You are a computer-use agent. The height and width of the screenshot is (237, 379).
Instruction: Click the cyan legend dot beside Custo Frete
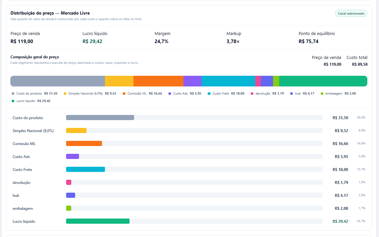click(209, 94)
